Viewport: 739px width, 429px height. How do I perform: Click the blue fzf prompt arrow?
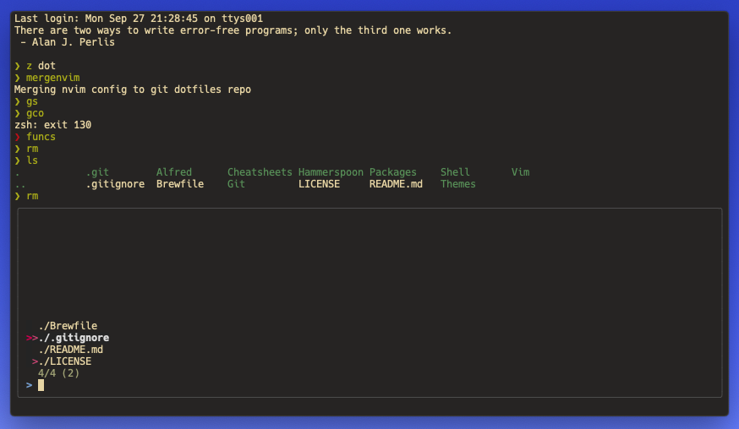[30, 385]
